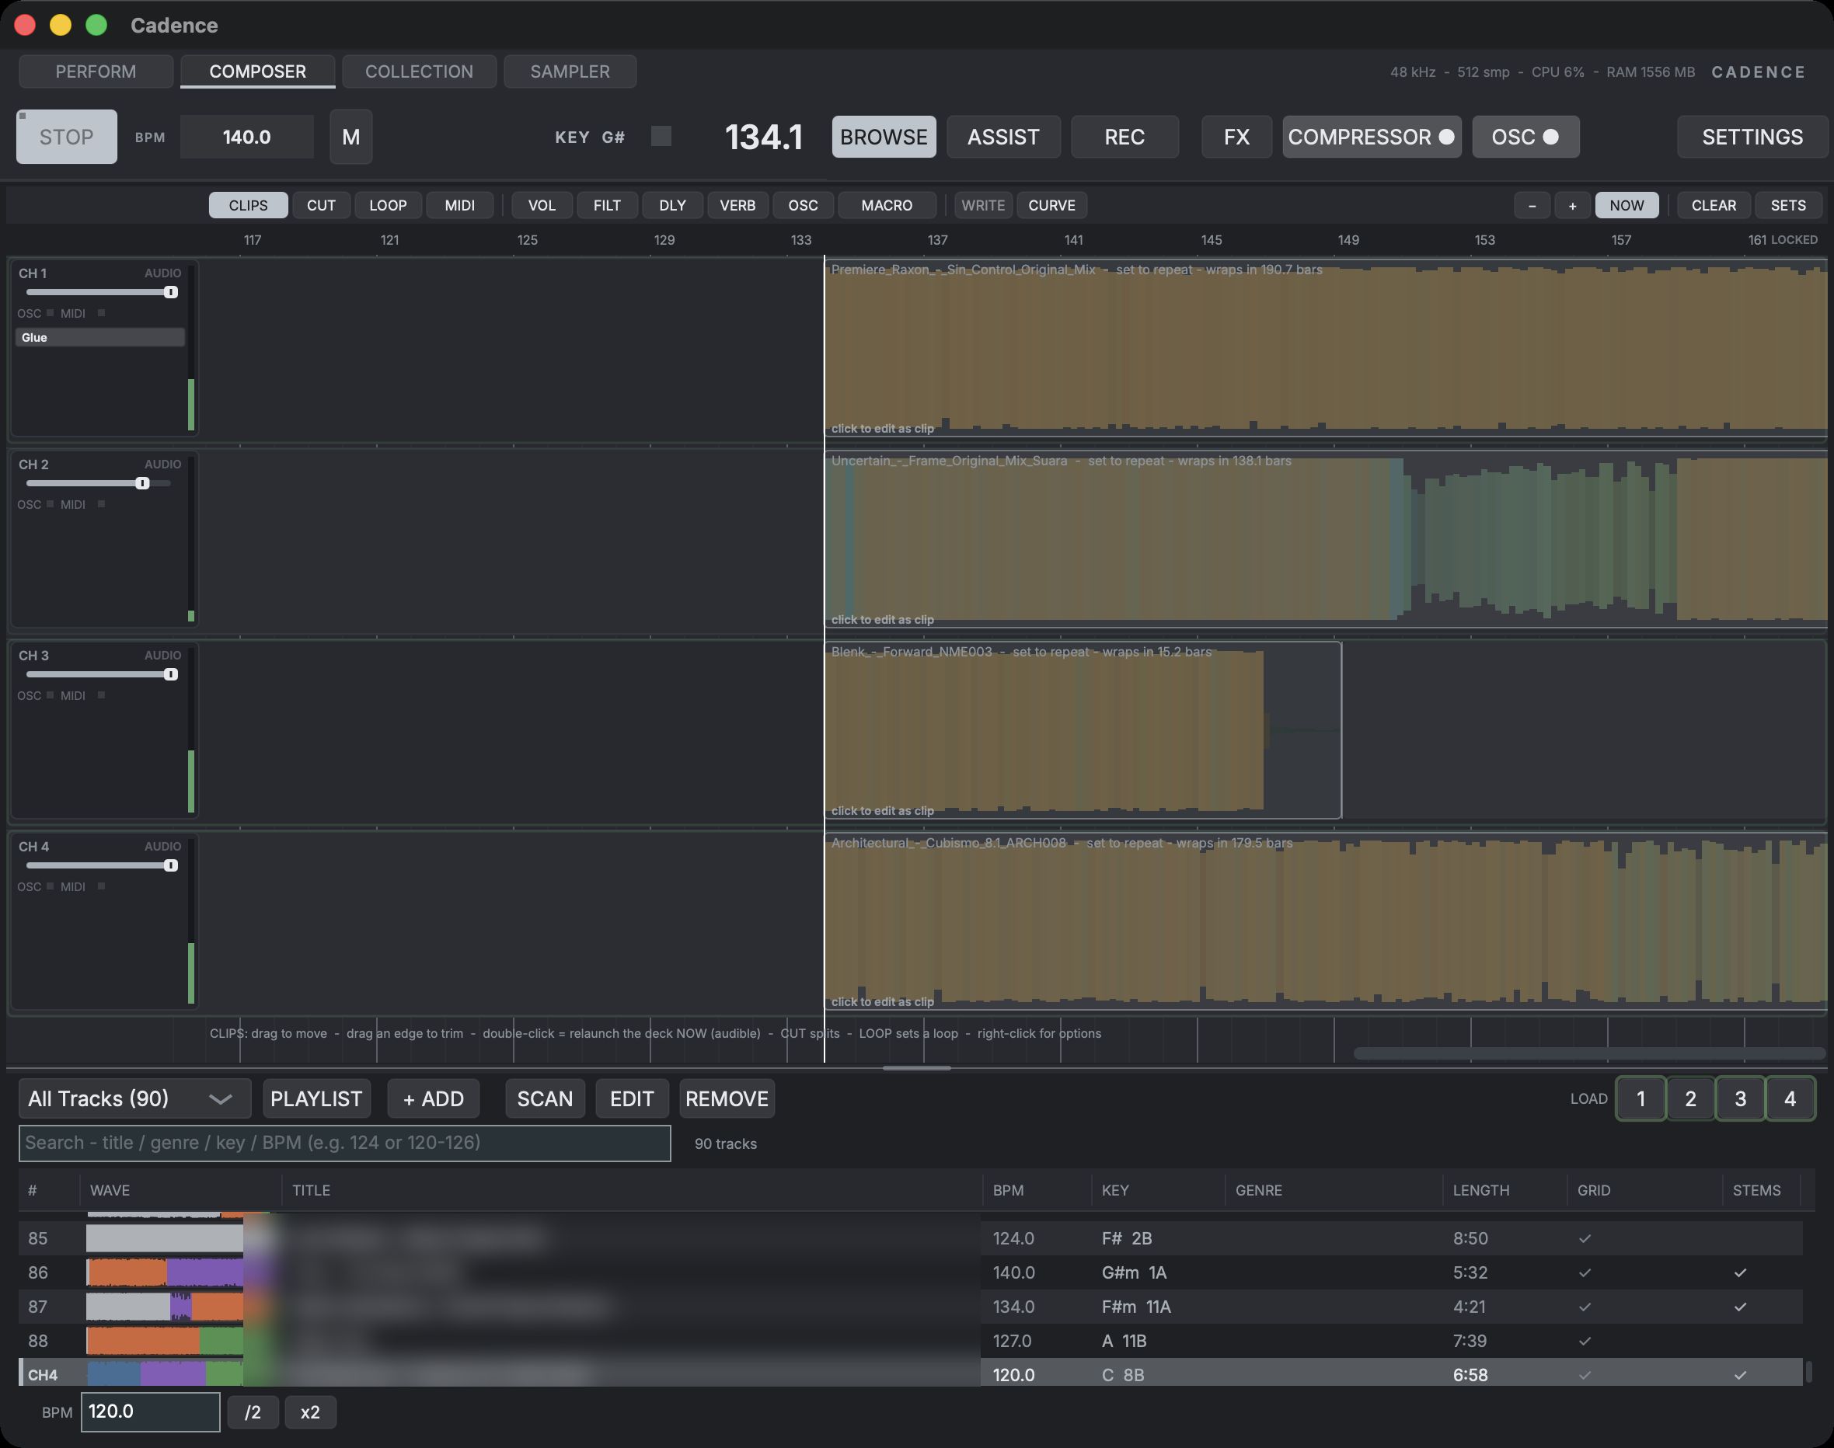Toggle CH 2 OSC checkbox
Viewport: 1834px width, 1448px height.
coord(50,503)
